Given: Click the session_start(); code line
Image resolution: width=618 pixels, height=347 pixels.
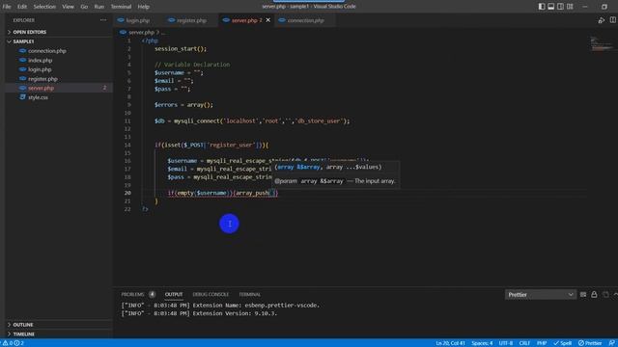Looking at the screenshot, I should [x=181, y=49].
